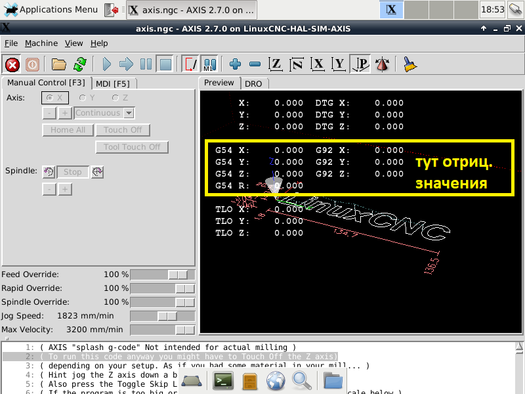Jog axis in the positive direction

tap(65, 113)
